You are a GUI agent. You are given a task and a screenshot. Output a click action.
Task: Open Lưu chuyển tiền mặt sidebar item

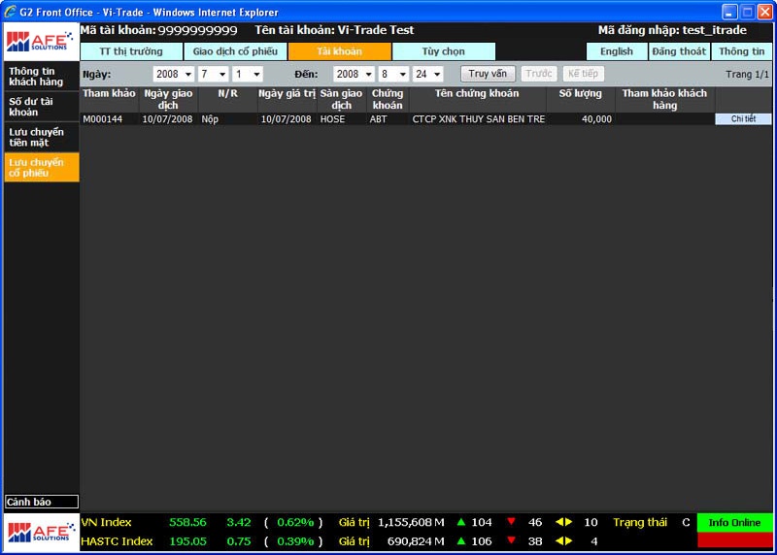click(42, 137)
